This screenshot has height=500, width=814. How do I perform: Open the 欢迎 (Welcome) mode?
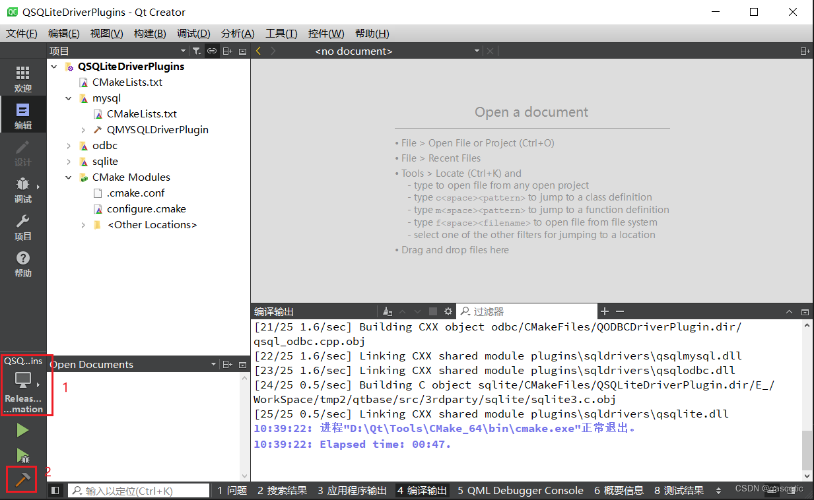23,78
